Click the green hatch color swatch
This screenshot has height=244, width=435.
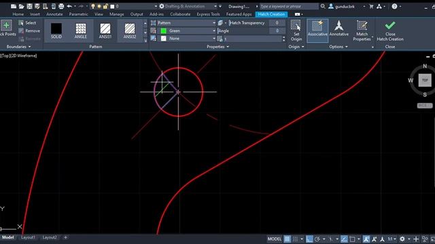tap(164, 30)
